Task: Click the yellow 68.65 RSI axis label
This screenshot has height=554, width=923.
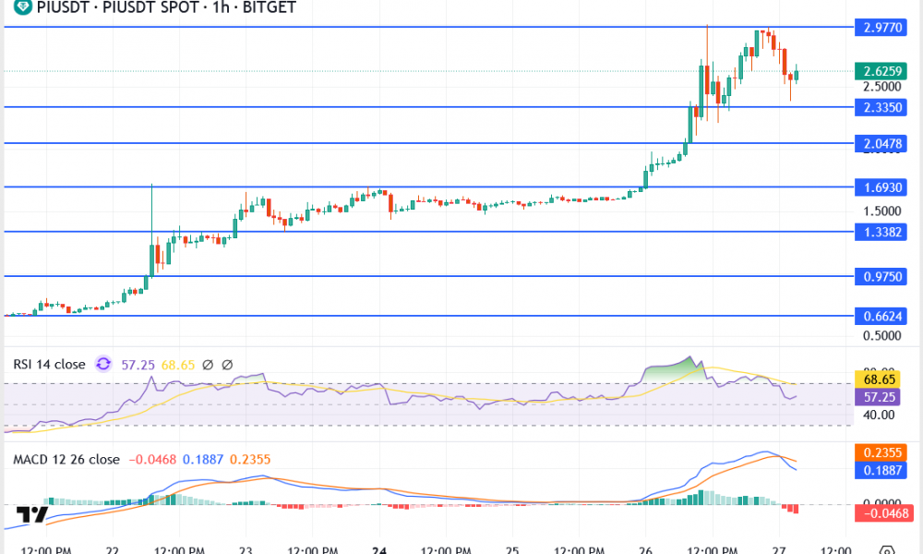Action: tap(878, 379)
